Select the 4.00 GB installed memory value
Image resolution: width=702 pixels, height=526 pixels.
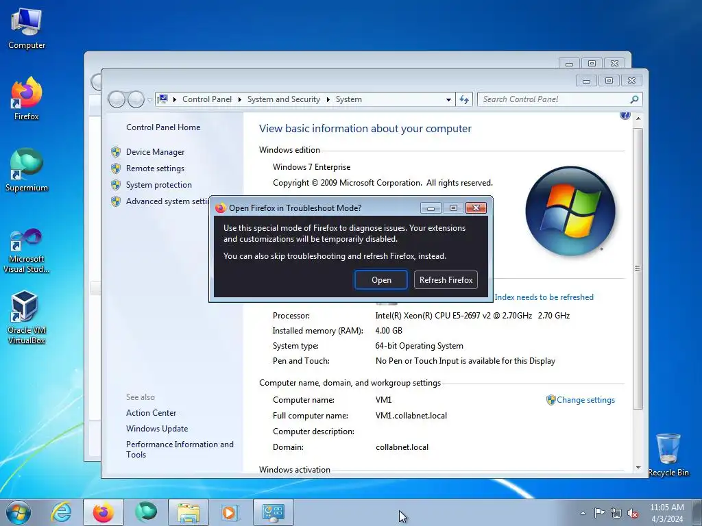click(389, 331)
